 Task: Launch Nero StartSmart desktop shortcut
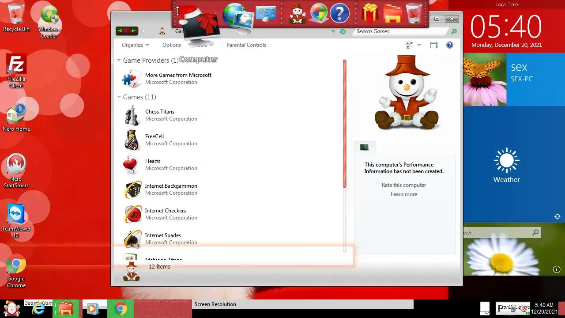coord(16,171)
